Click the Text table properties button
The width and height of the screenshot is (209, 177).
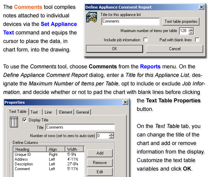pyautogui.click(x=181, y=21)
